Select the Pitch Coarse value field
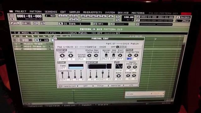 pyautogui.click(x=129, y=59)
